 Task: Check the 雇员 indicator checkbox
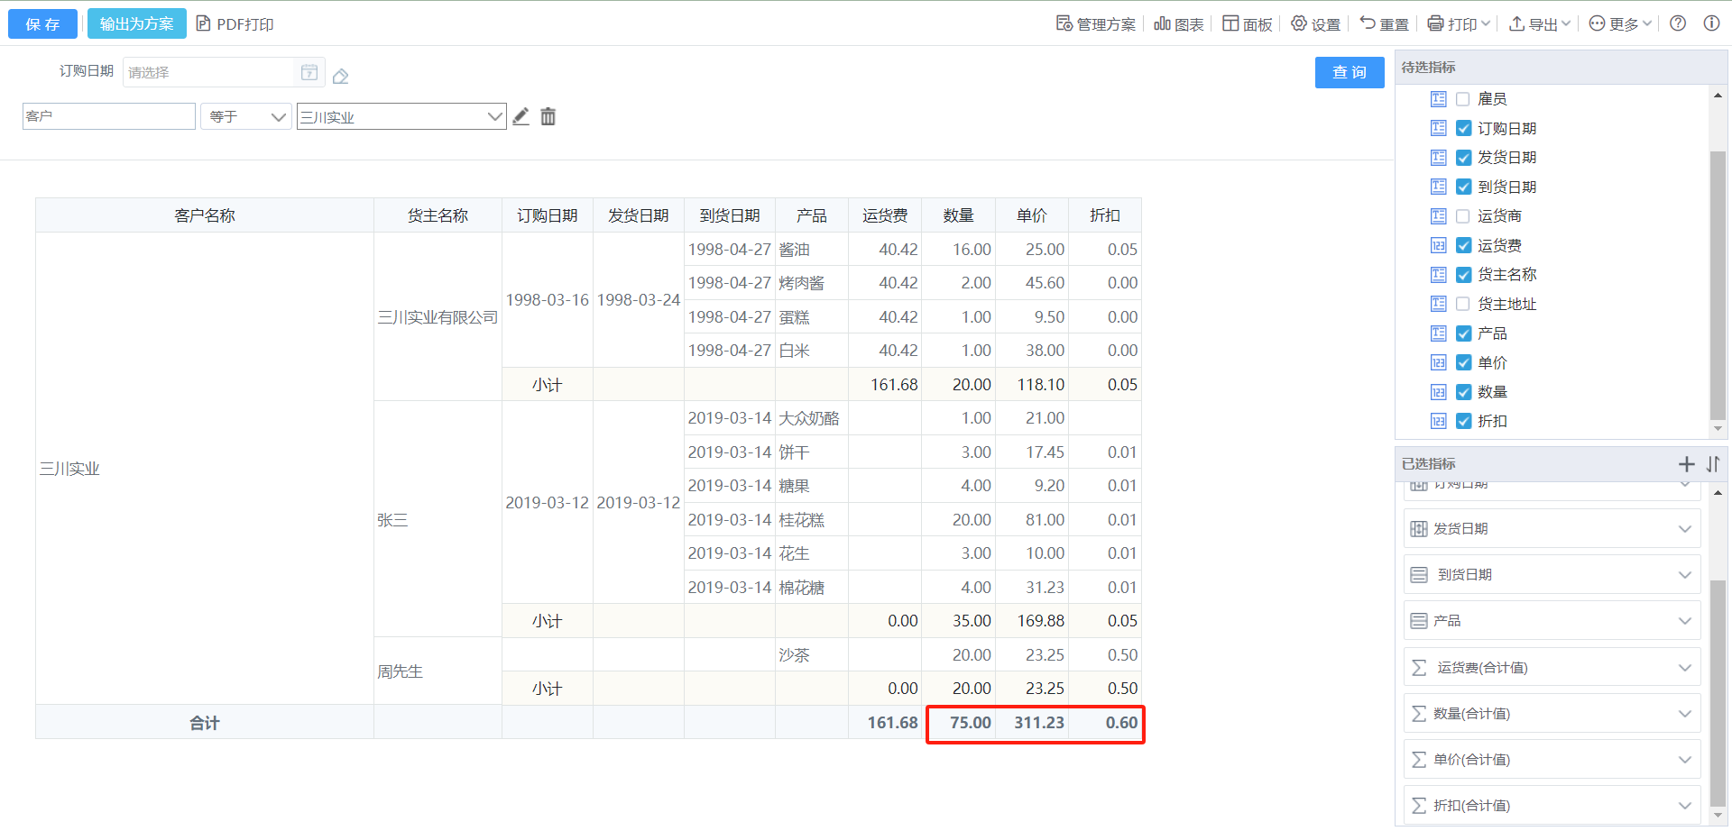coord(1463,99)
